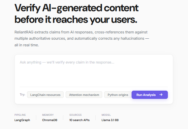Select the LangChain resources suggestion chip
The image size is (188, 129).
pyautogui.click(x=45, y=95)
